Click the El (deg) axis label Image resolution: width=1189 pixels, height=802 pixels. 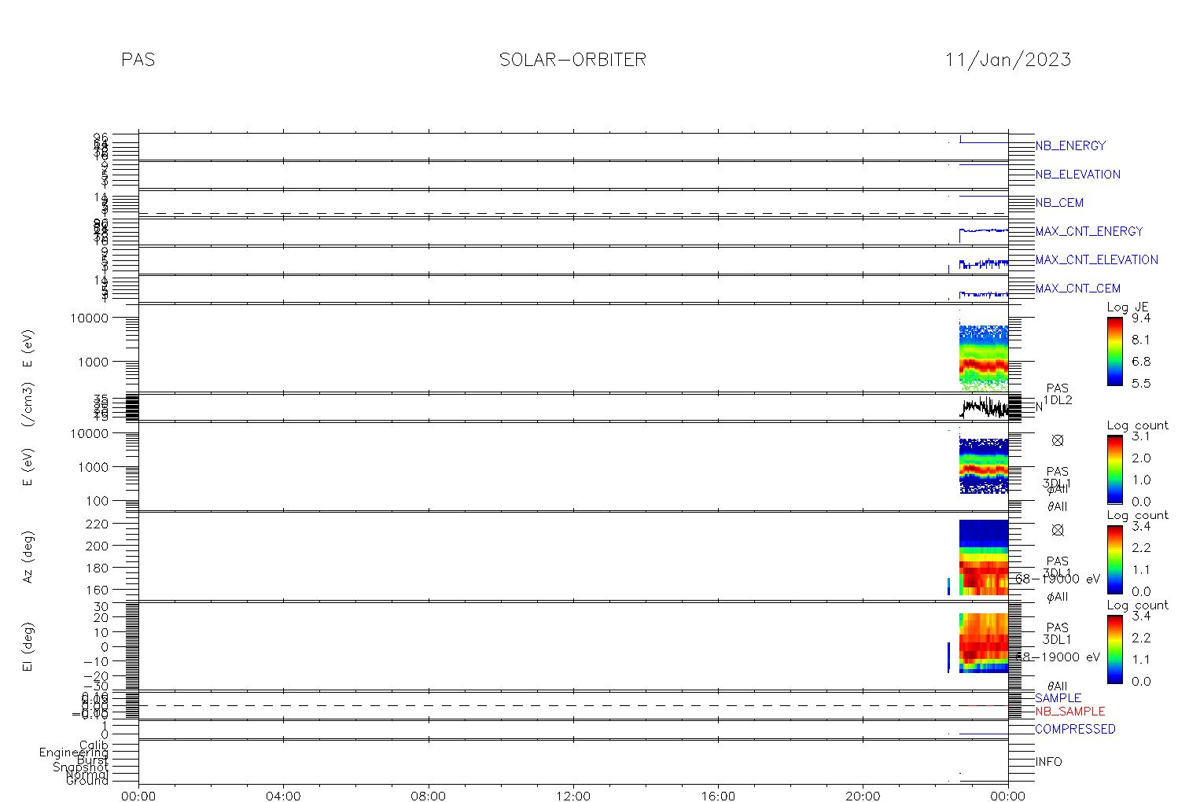[x=28, y=647]
